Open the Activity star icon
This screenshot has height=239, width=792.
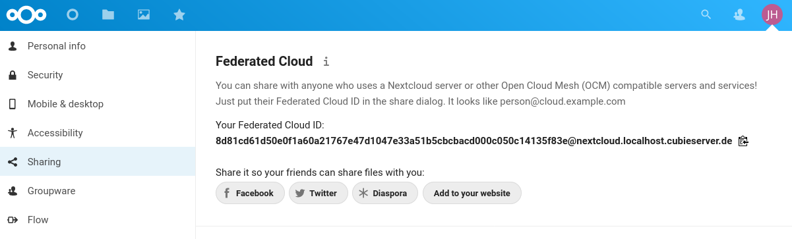(179, 14)
